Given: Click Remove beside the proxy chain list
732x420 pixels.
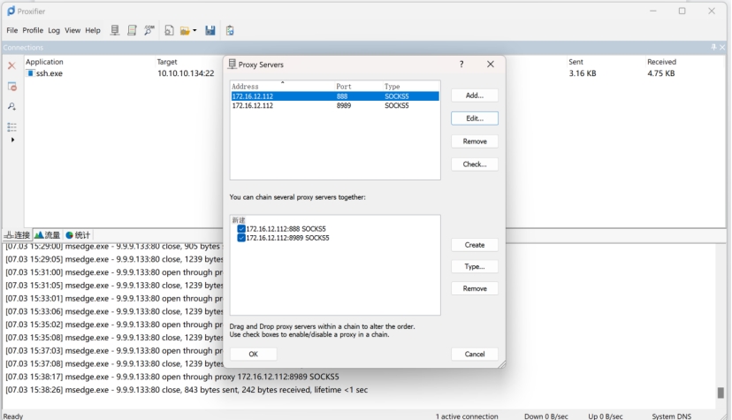Looking at the screenshot, I should pos(475,288).
